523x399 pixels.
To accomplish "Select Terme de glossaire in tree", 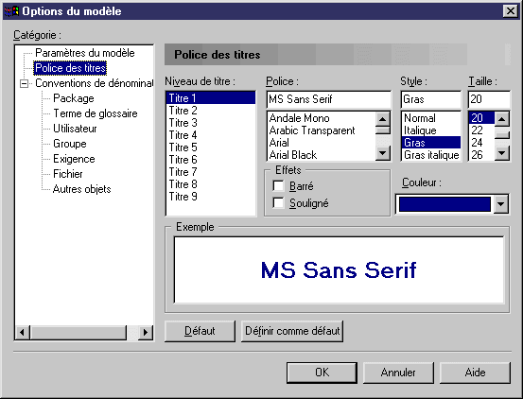I will (x=96, y=113).
